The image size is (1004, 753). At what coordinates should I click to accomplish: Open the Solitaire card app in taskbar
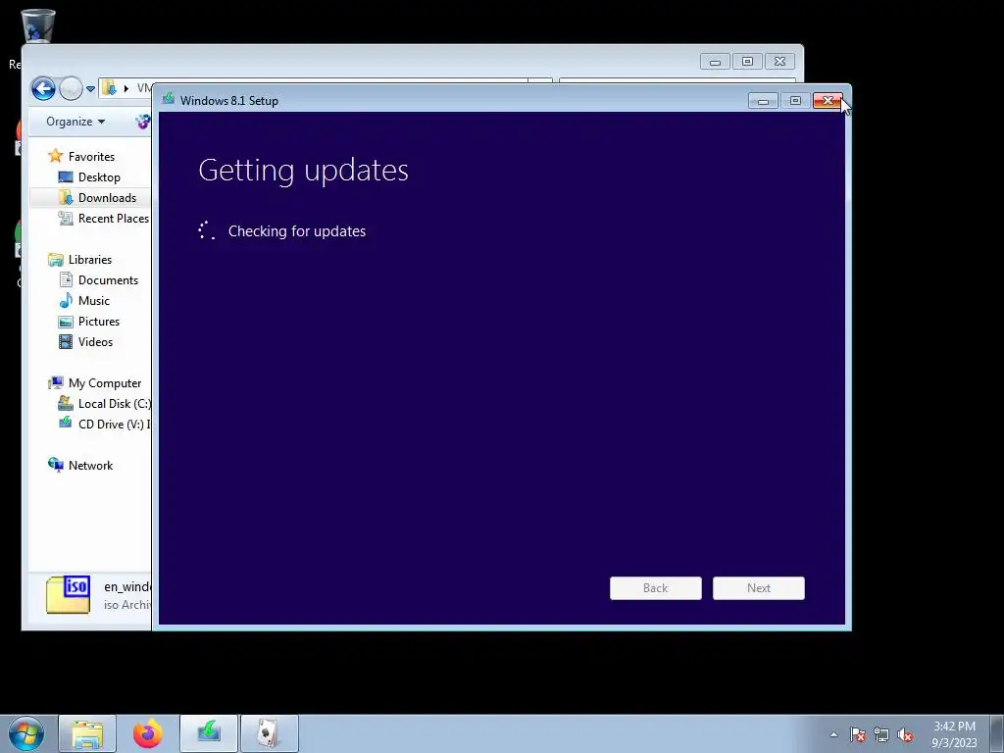click(x=269, y=733)
